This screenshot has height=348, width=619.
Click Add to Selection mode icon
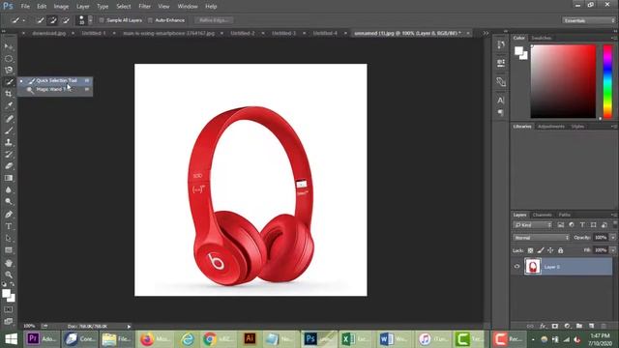tap(53, 20)
